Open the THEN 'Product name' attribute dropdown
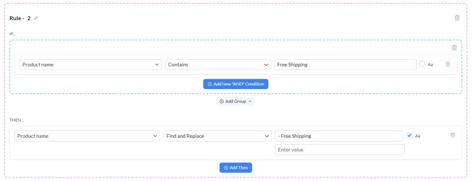 [87, 136]
